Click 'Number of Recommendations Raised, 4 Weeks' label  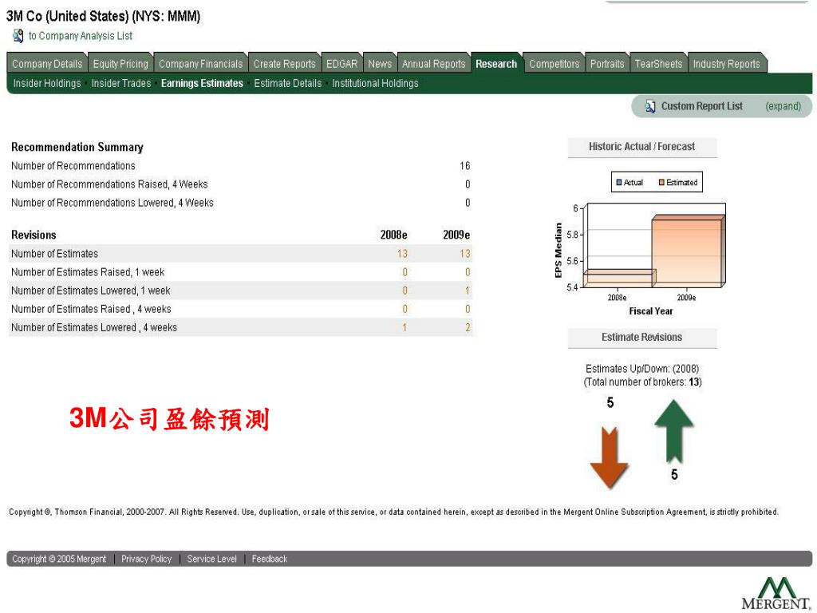click(x=109, y=184)
